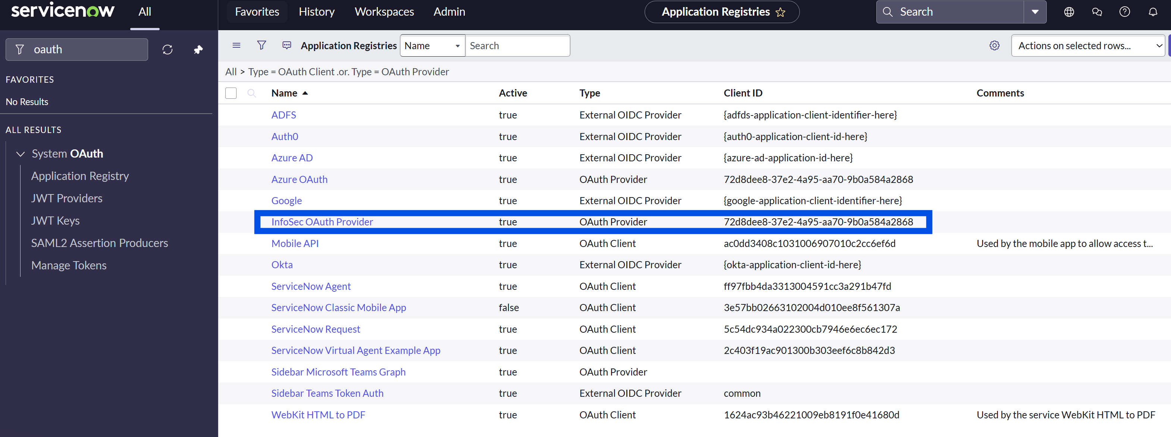Viewport: 1171px width, 437px height.
Task: Open the All menu tab
Action: (145, 12)
